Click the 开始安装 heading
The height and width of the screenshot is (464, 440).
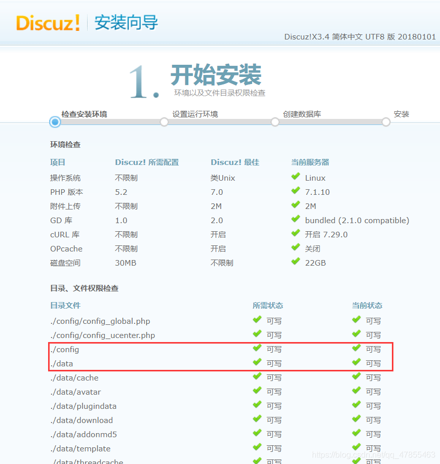(x=216, y=75)
